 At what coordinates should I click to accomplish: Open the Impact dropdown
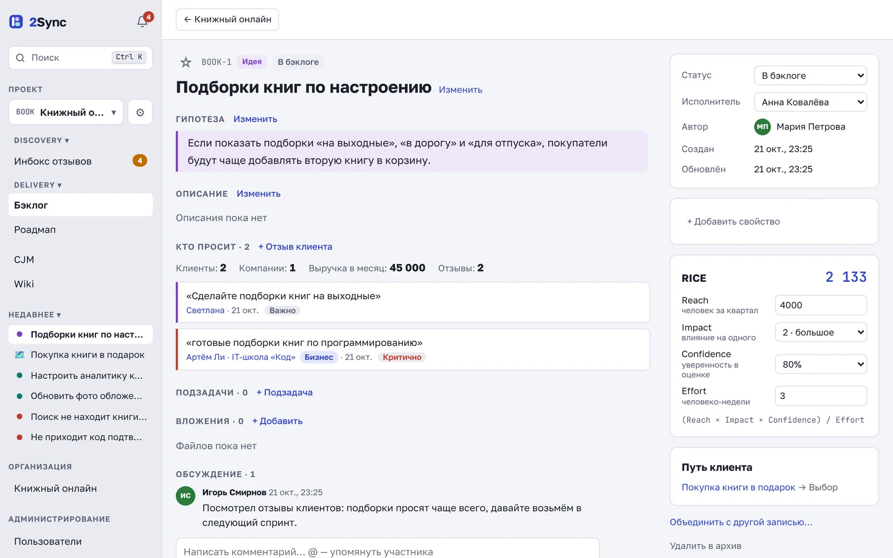[x=821, y=332]
